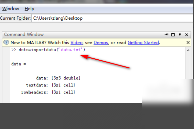
Task: Open the Getting Started link
Action: coord(143,43)
